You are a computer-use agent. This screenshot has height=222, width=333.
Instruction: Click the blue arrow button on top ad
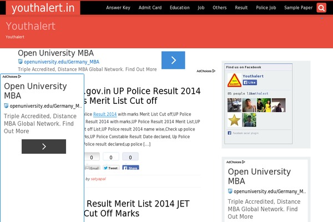coord(173,60)
